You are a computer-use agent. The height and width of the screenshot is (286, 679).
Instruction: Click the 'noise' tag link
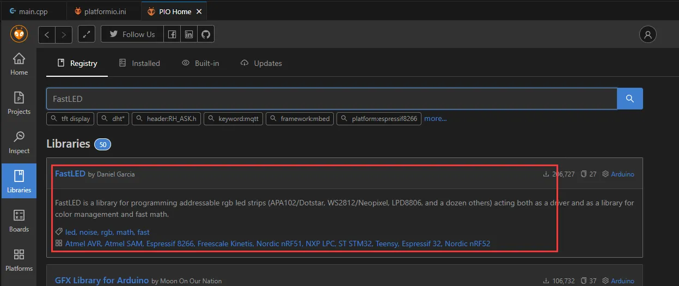click(89, 232)
